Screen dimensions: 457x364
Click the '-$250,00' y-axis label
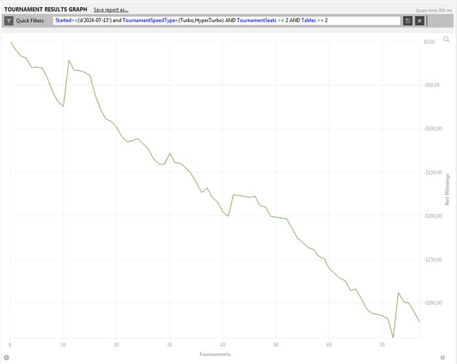[x=433, y=260]
